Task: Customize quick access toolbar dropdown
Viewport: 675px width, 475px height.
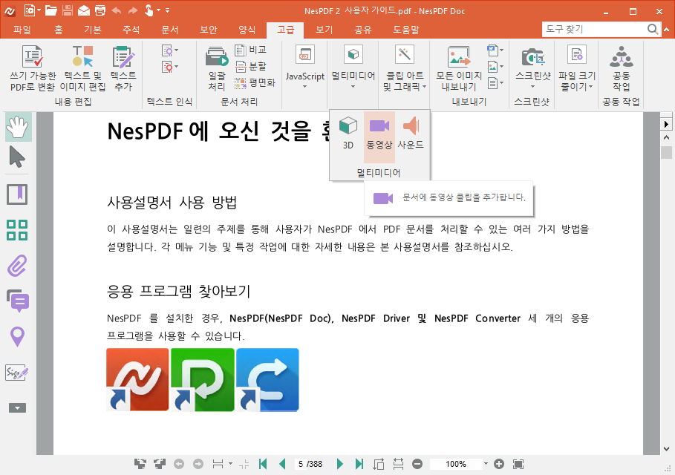Action: (168, 10)
